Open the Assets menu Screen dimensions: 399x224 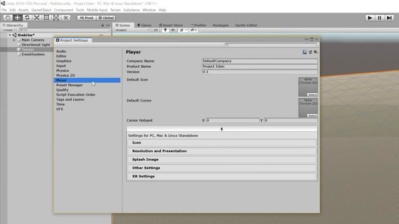click(x=24, y=10)
